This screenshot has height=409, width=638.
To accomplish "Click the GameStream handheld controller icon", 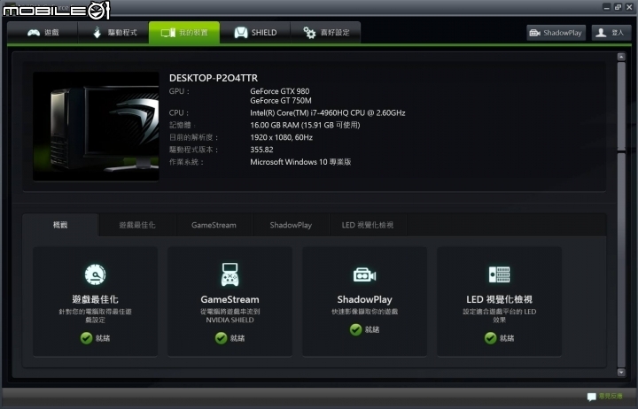I will (230, 274).
